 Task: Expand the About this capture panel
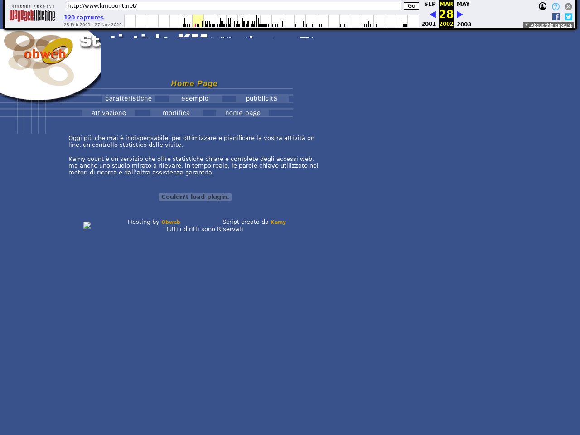(x=548, y=25)
